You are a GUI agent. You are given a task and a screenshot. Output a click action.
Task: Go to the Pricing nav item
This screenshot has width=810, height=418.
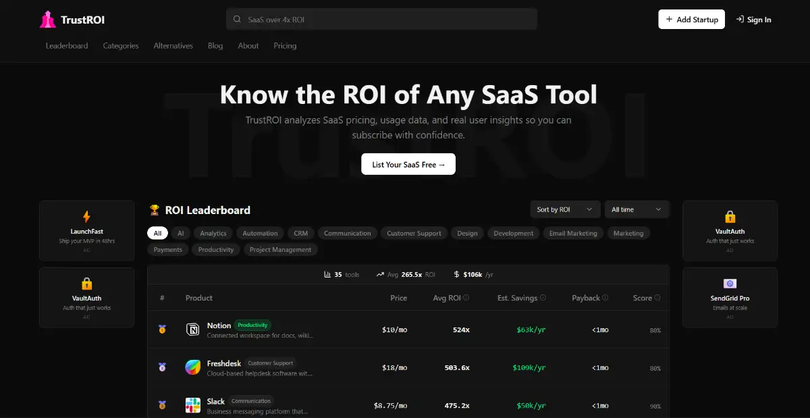[285, 46]
